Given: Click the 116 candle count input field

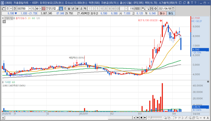Looking at the screenshot, I should coord(131,9).
